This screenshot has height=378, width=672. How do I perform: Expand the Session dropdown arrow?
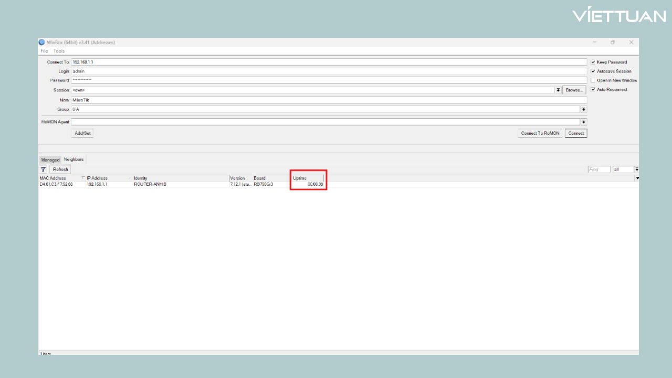click(x=558, y=90)
